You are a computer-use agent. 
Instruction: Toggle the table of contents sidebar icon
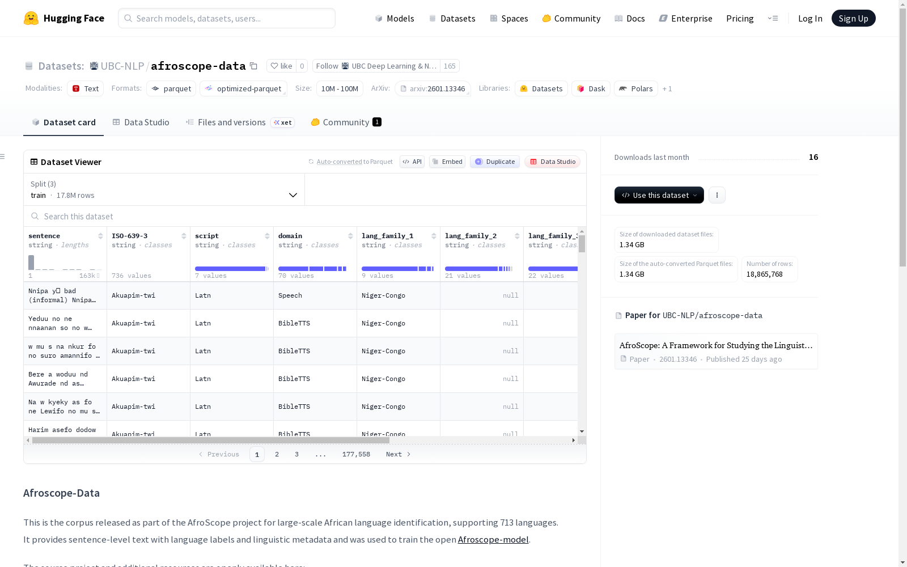pos(3,156)
